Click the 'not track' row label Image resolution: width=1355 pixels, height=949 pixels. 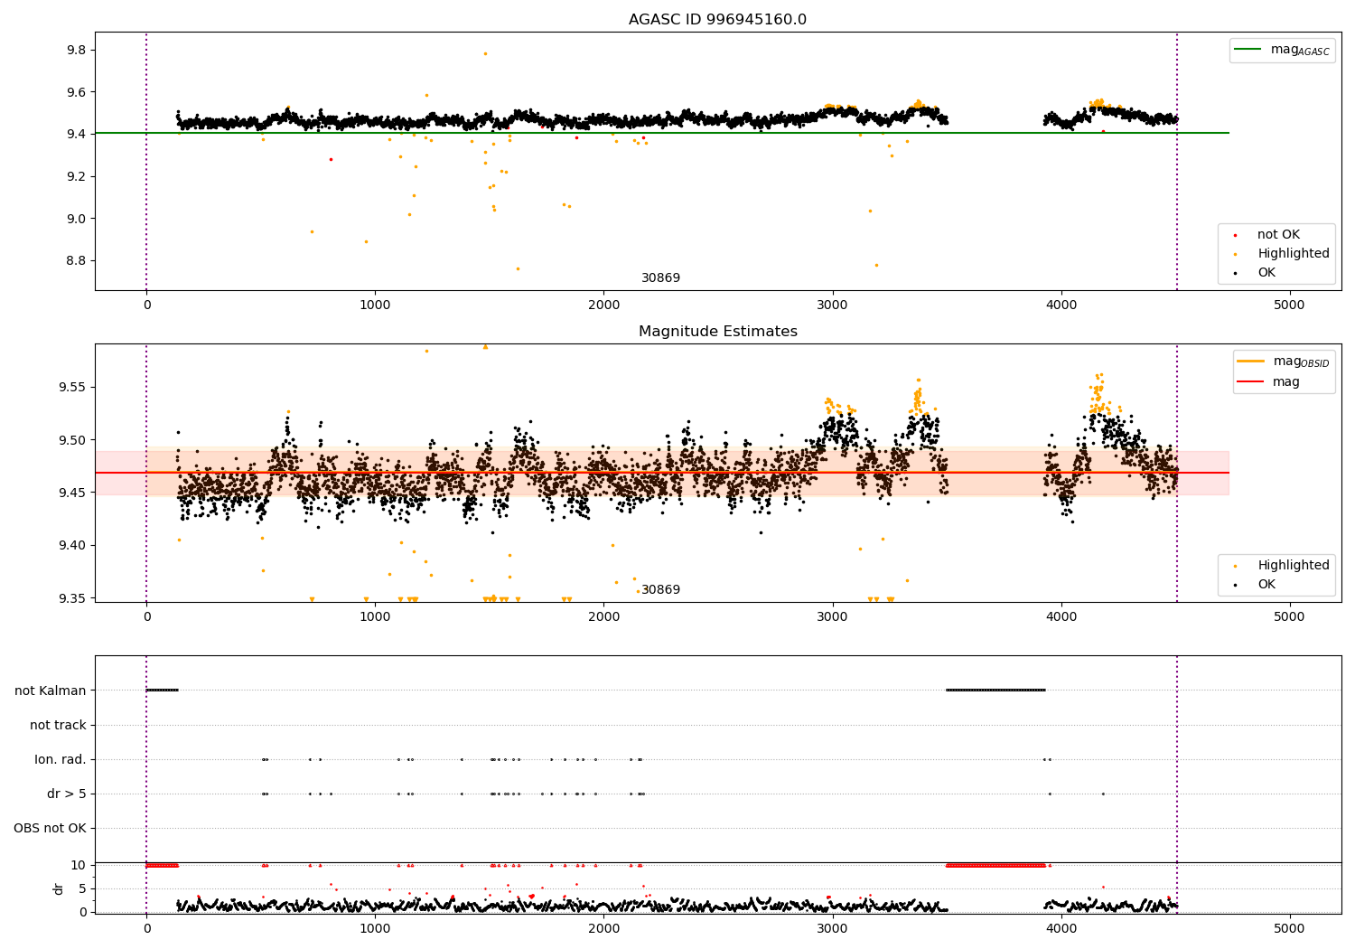click(58, 725)
